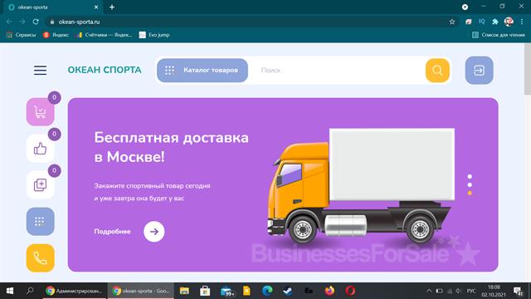
Task: Open the Chrome three-dot menu
Action: tap(522, 22)
